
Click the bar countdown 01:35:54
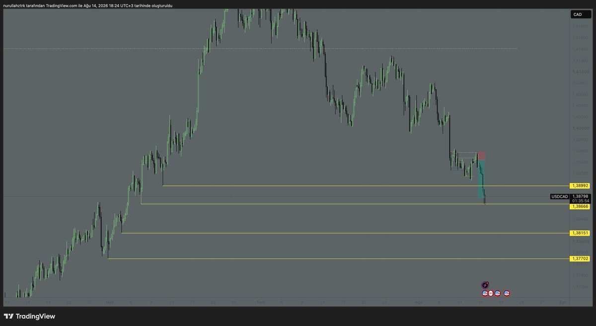580,201
